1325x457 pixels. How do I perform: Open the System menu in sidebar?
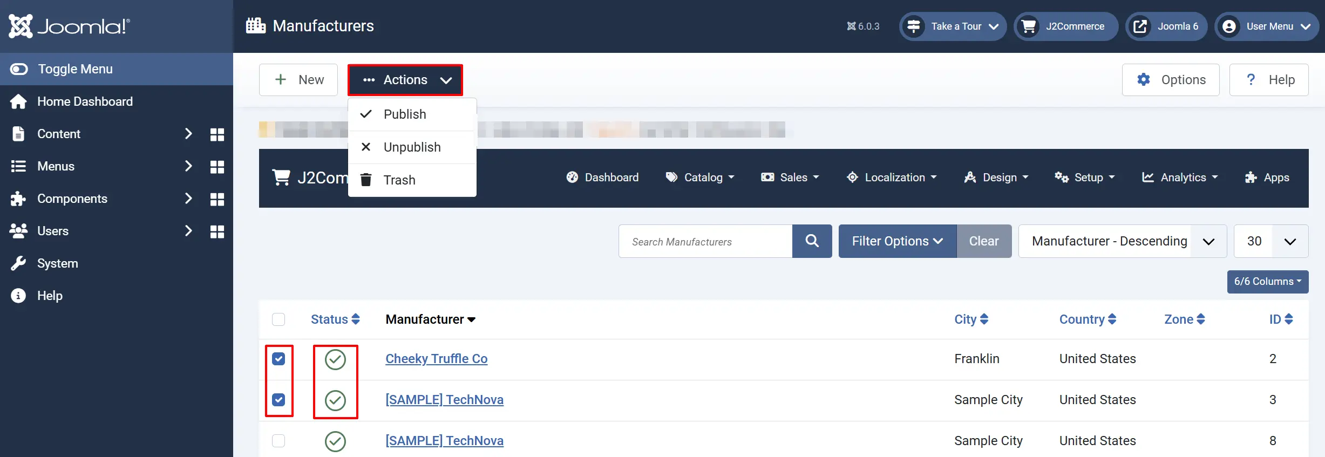pos(57,263)
